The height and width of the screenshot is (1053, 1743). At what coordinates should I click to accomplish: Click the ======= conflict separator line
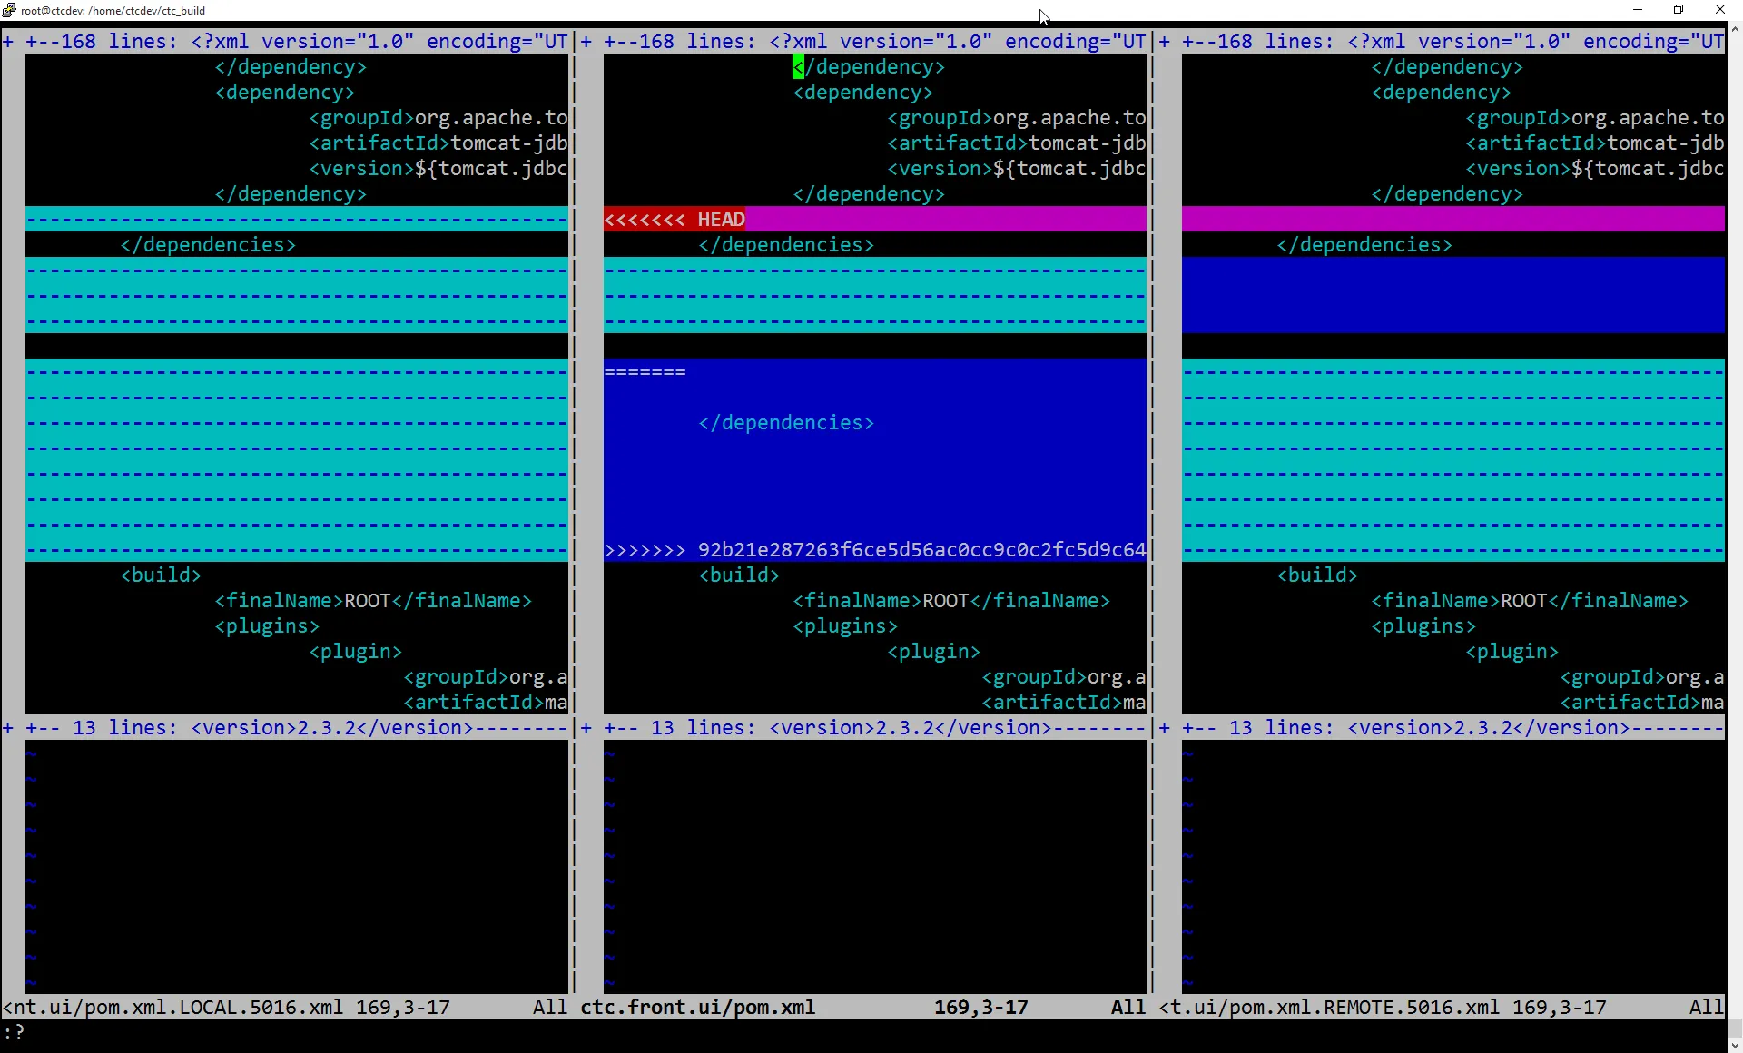pyautogui.click(x=645, y=372)
